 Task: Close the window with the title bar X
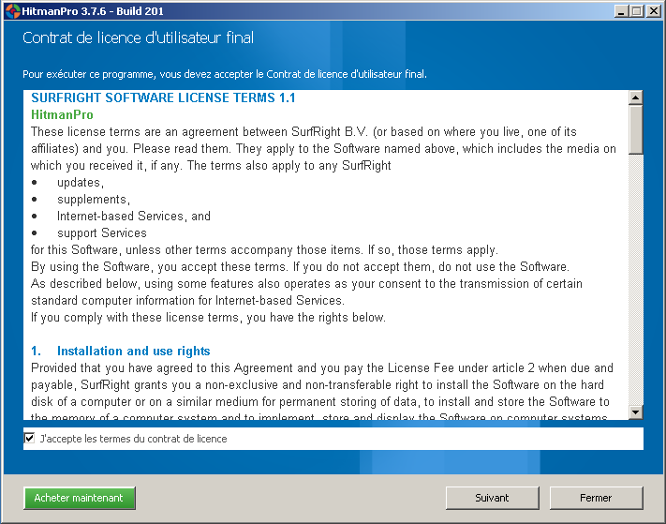pos(653,11)
